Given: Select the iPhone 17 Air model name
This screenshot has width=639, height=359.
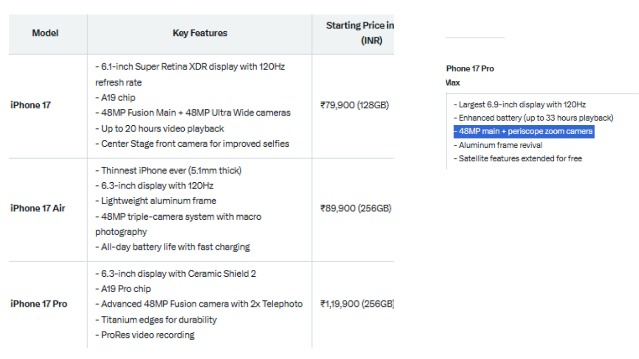Looking at the screenshot, I should (38, 208).
